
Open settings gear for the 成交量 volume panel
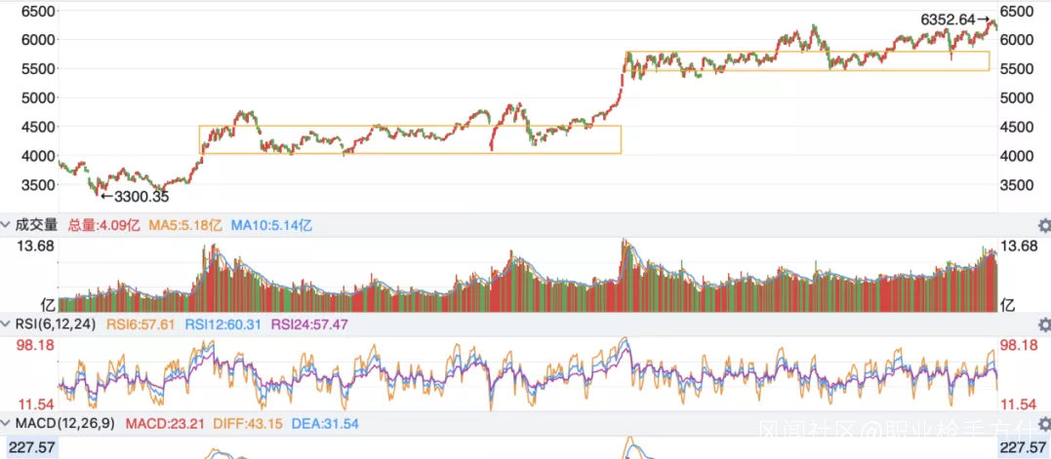[1043, 225]
